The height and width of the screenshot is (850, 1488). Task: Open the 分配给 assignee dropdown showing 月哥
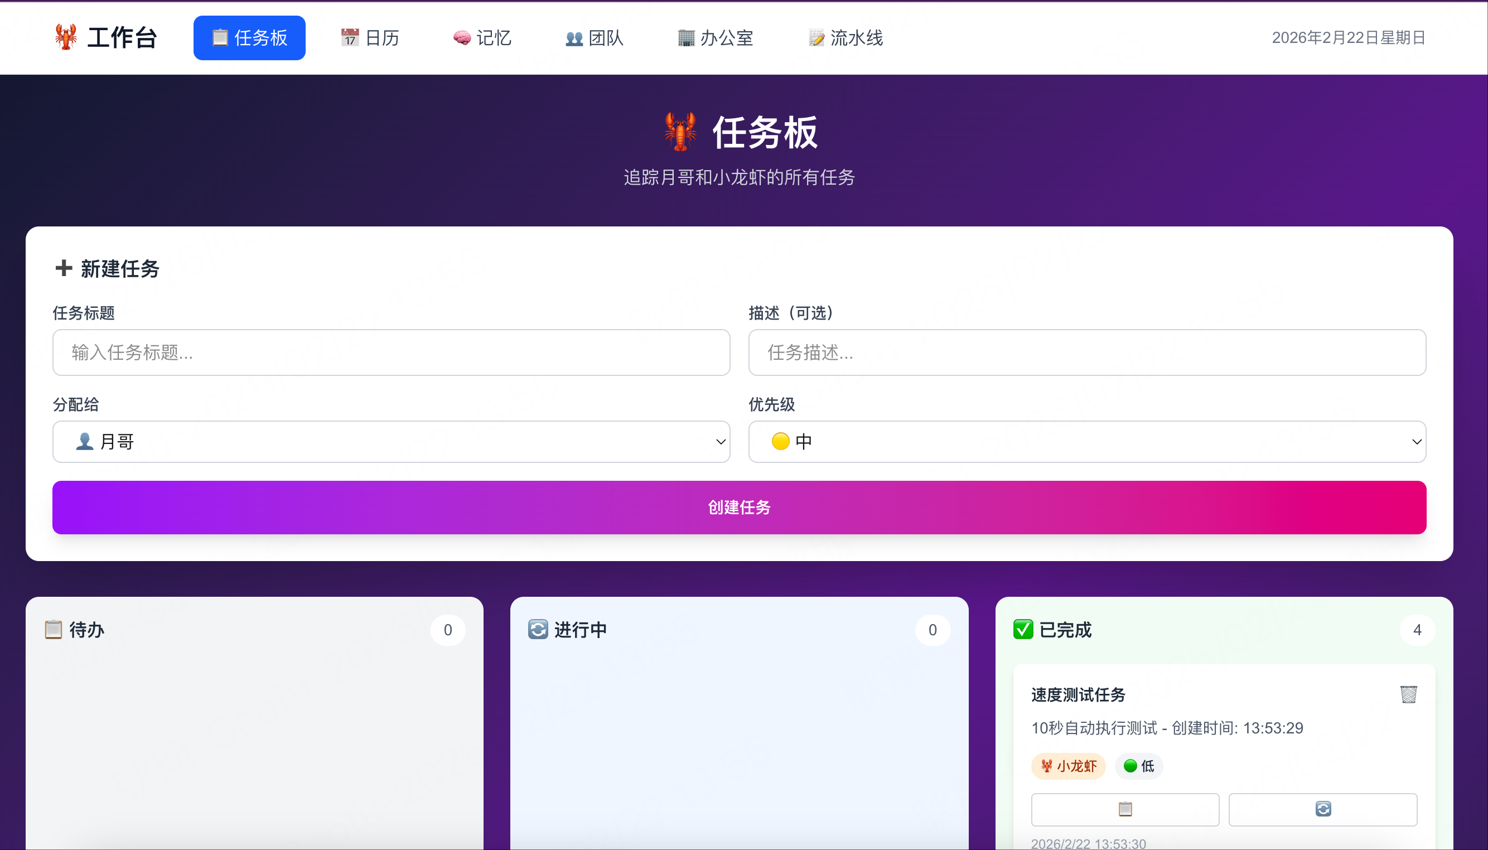[390, 441]
